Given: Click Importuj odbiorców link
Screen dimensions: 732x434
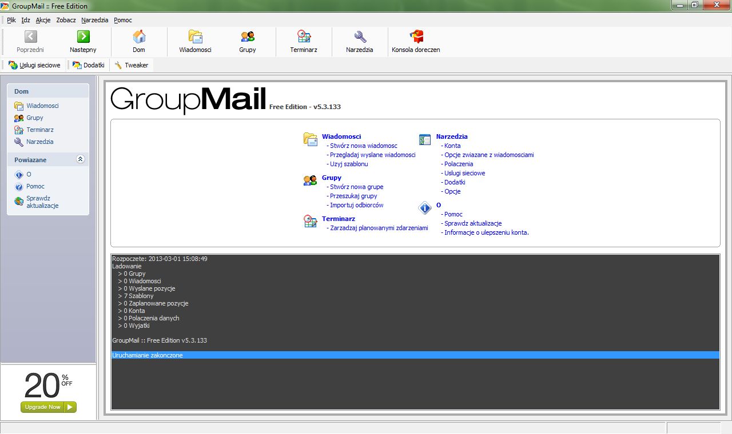Looking at the screenshot, I should tap(357, 205).
